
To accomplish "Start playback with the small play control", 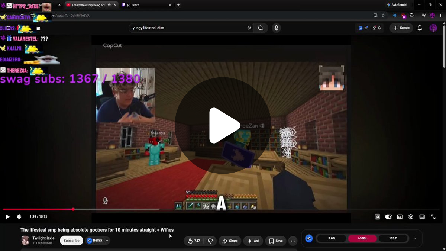I will pos(7,217).
